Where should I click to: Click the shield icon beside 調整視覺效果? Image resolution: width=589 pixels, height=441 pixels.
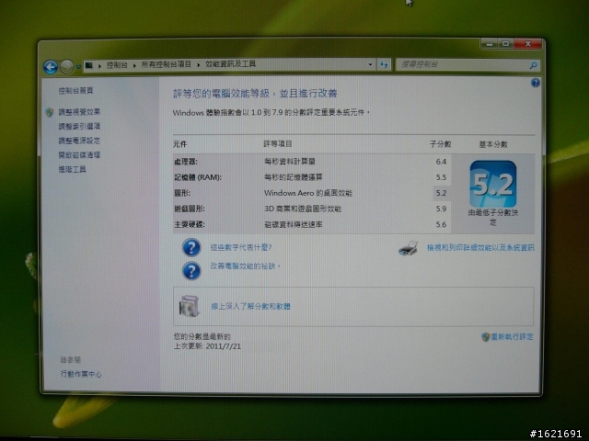(50, 112)
